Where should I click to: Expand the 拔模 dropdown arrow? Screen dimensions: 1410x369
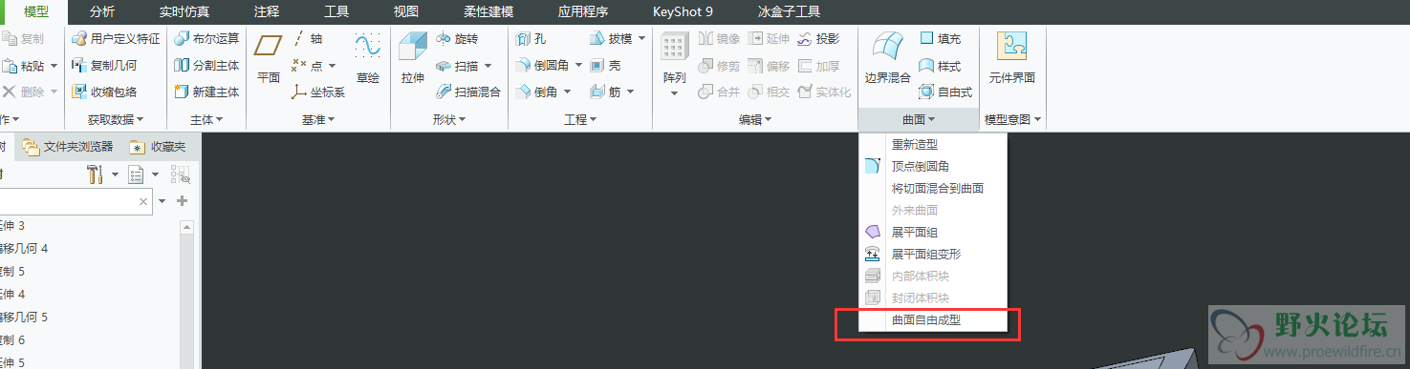(x=641, y=39)
